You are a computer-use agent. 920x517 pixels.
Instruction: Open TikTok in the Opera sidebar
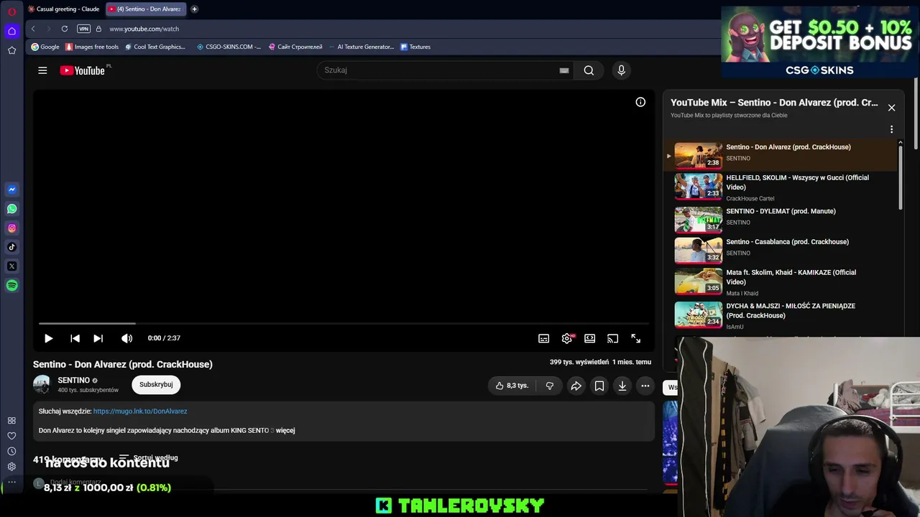point(11,247)
